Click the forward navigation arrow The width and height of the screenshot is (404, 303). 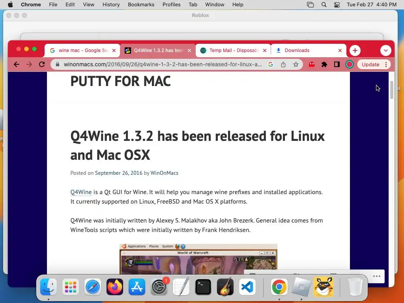[x=29, y=64]
